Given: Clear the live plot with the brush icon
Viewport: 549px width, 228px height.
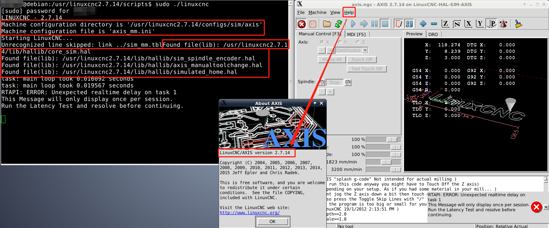Looking at the screenshot, I should pos(518,24).
